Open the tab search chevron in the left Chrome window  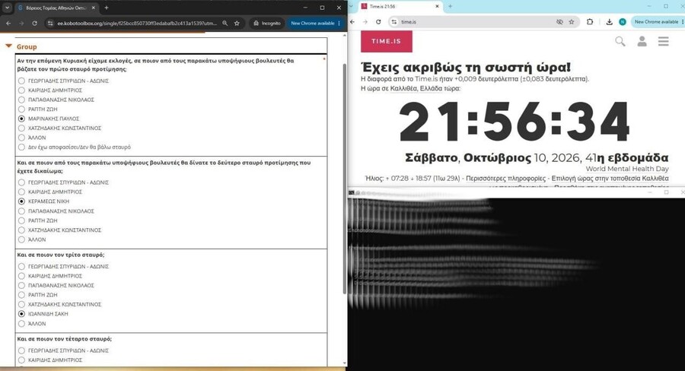click(x=7, y=8)
